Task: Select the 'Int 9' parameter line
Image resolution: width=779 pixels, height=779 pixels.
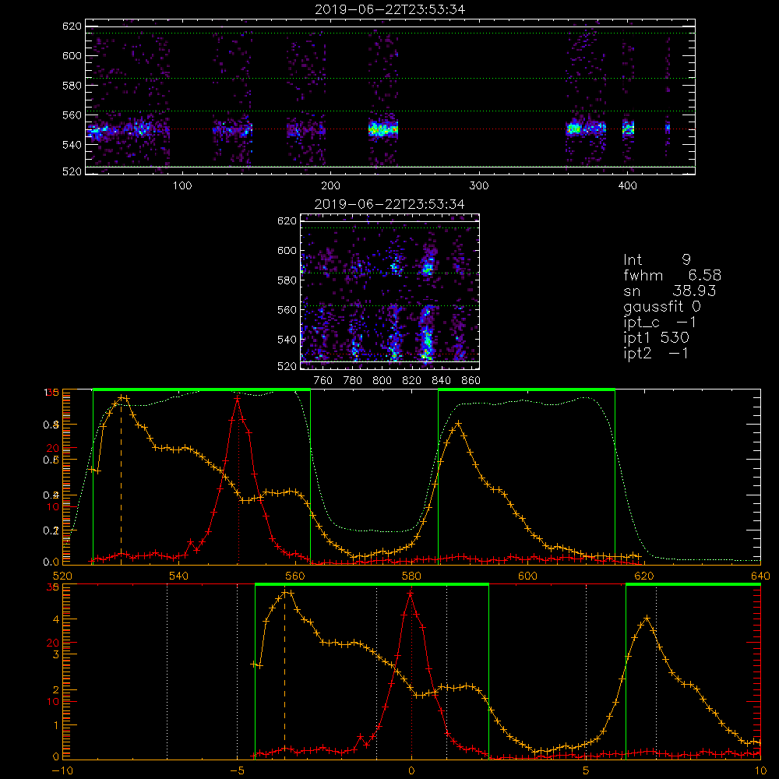Action: (x=657, y=260)
